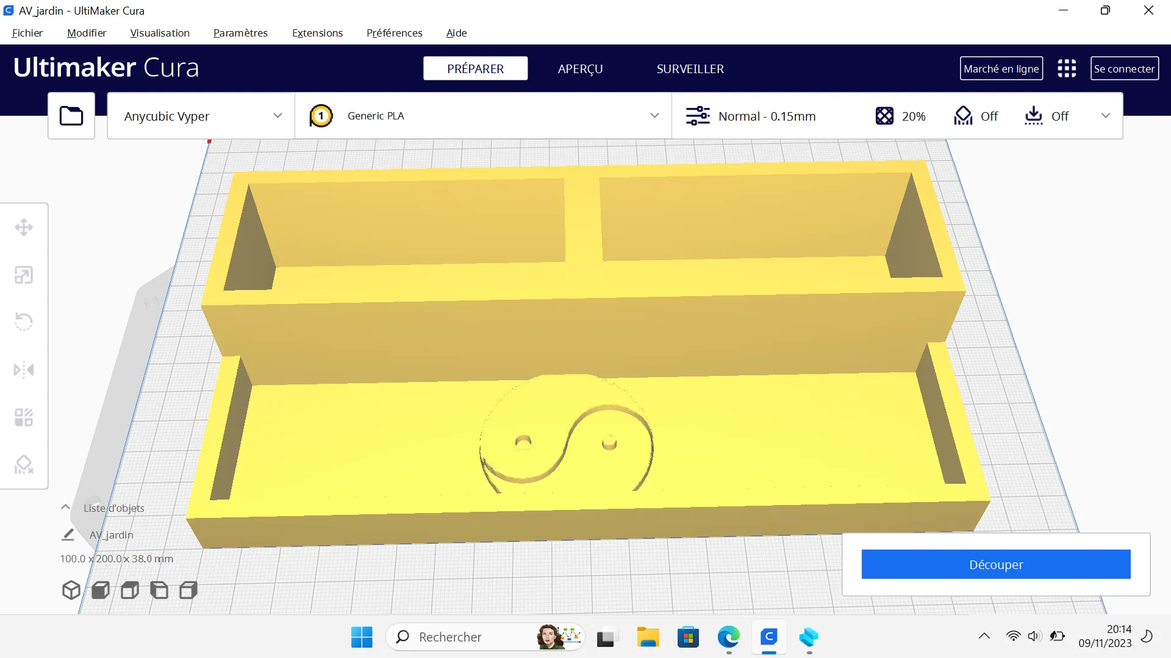
Task: Switch to front view camera icon
Action: 101,590
